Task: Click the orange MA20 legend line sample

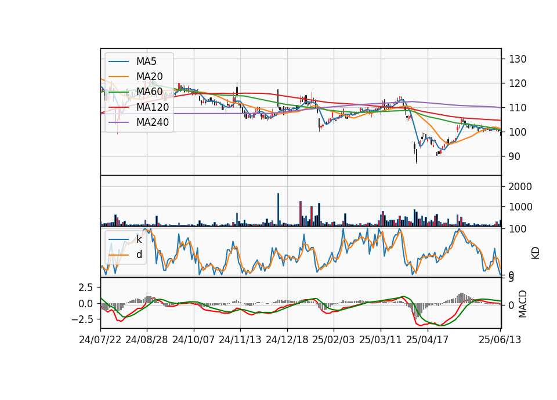Action: pos(118,77)
